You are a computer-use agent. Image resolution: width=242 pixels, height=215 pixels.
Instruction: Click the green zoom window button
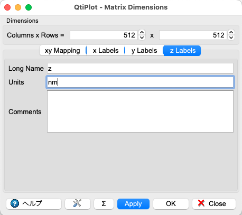point(29,7)
